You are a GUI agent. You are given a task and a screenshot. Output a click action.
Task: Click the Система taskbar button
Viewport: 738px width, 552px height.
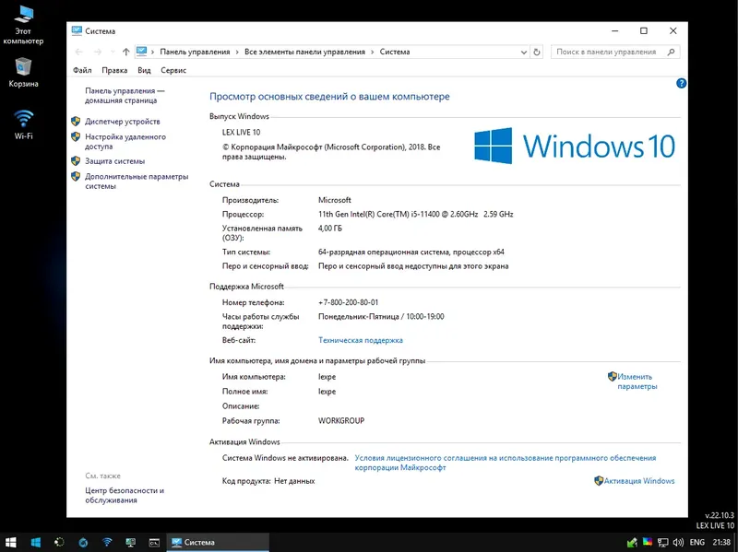[x=218, y=542]
